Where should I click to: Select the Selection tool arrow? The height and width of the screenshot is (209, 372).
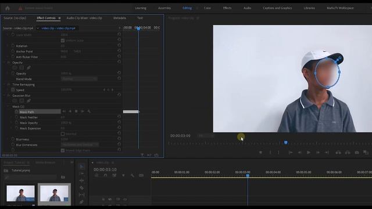[81, 167]
